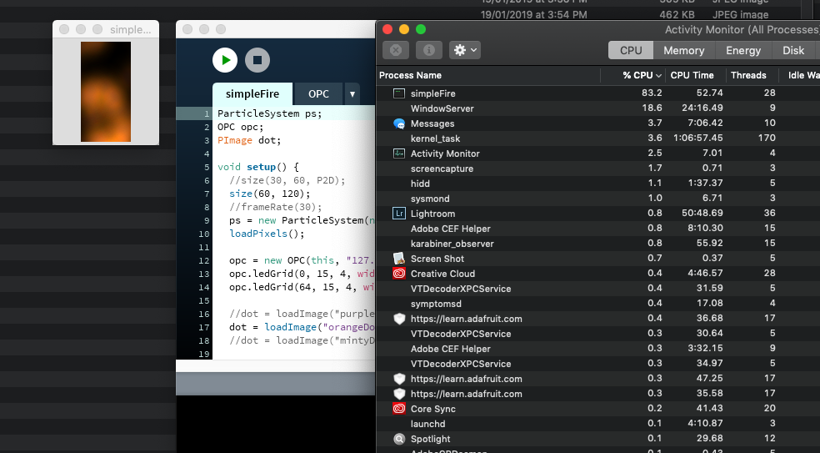Select the Creative Cloud process icon
The image size is (820, 453).
[x=399, y=274]
